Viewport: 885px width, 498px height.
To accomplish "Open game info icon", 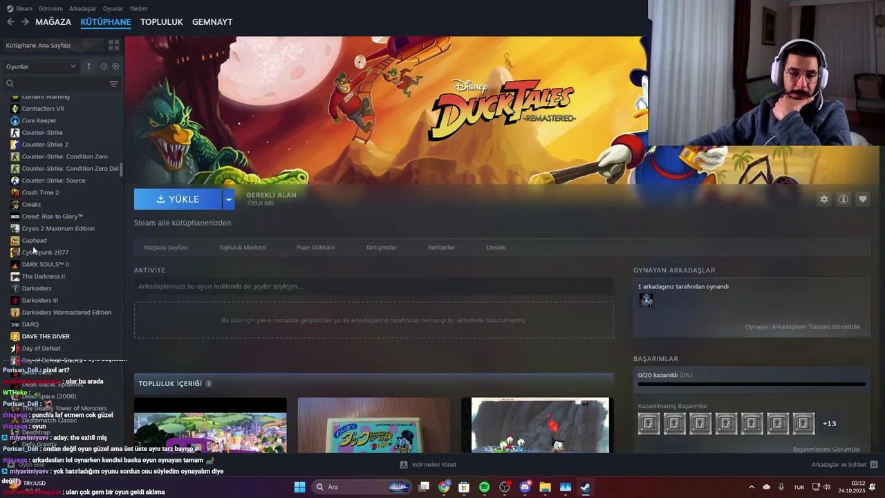I will pyautogui.click(x=844, y=199).
